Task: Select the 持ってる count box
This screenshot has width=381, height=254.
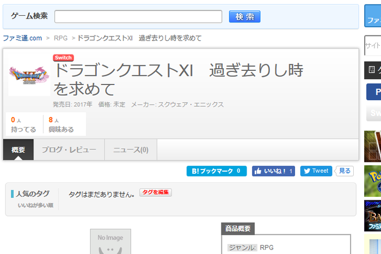Action: [x=24, y=124]
